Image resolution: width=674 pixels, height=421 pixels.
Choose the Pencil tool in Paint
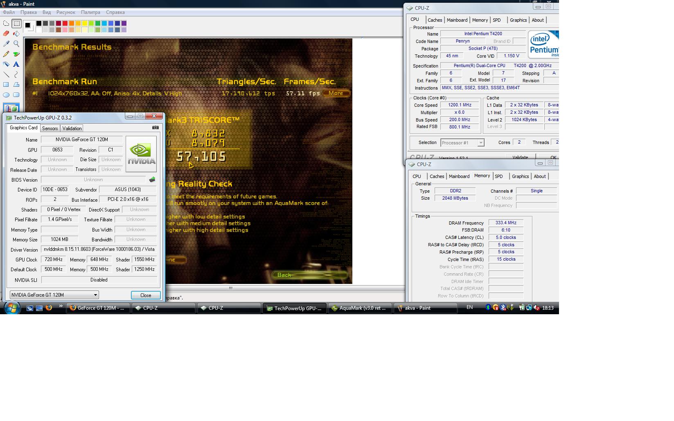pos(6,54)
